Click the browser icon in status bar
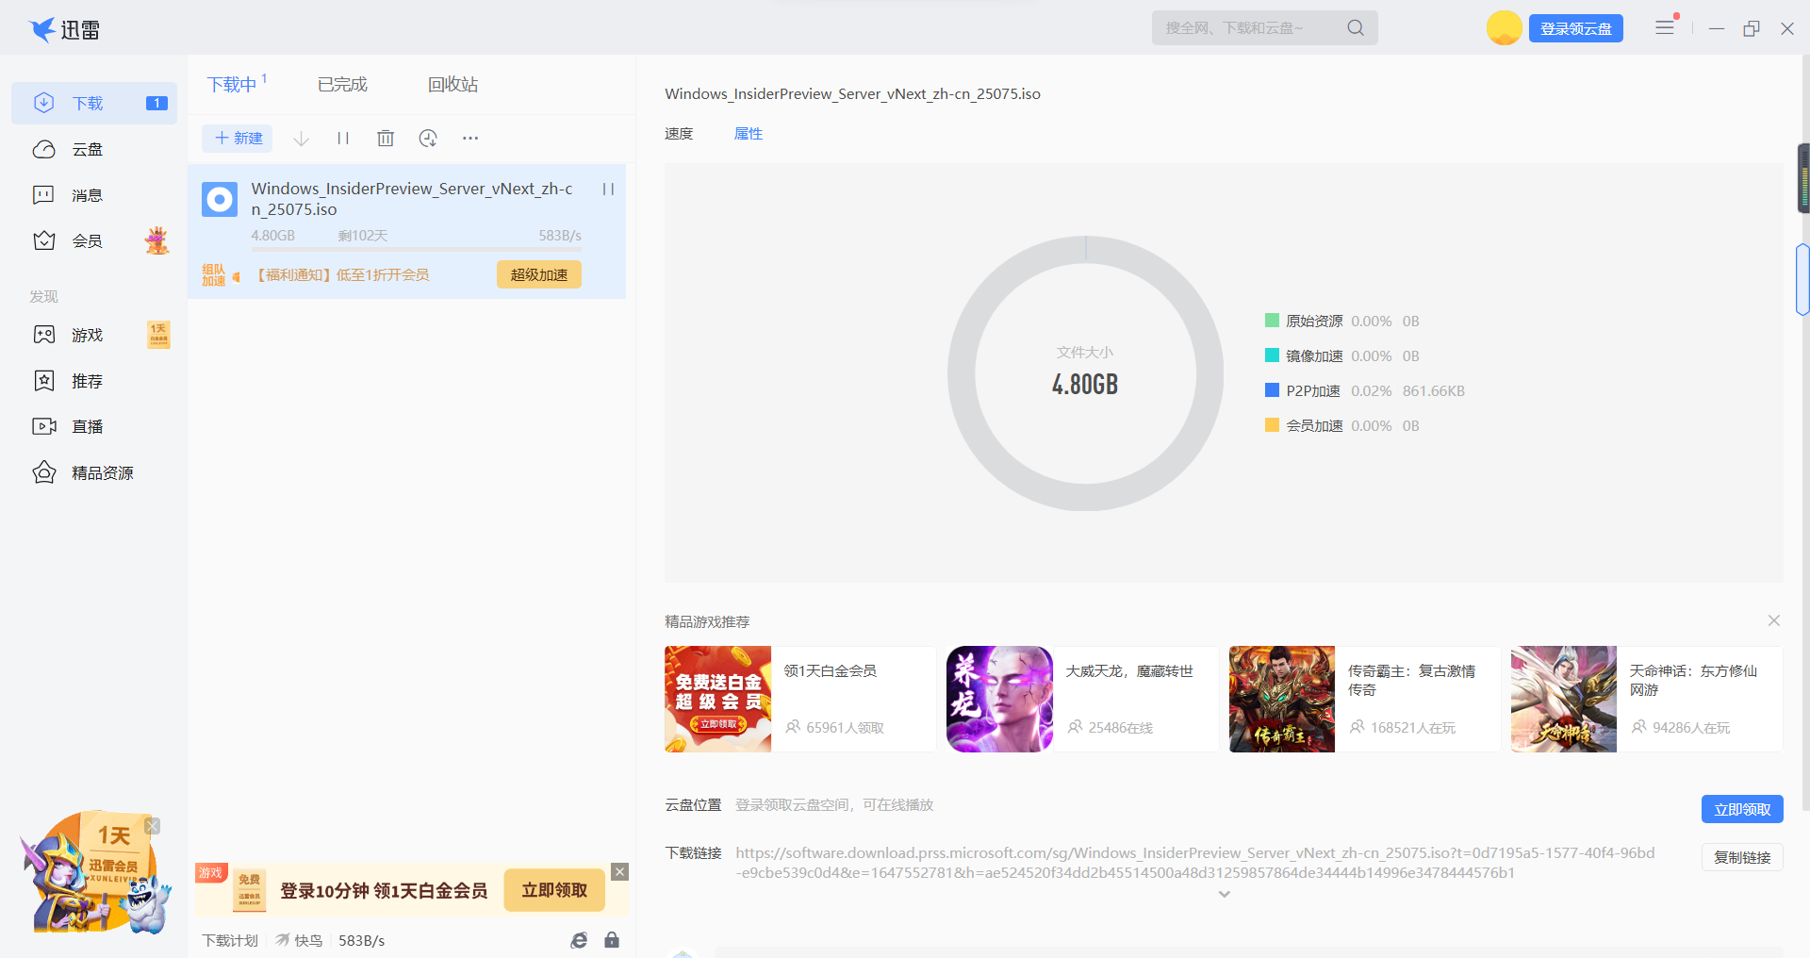The height and width of the screenshot is (958, 1810). [579, 940]
